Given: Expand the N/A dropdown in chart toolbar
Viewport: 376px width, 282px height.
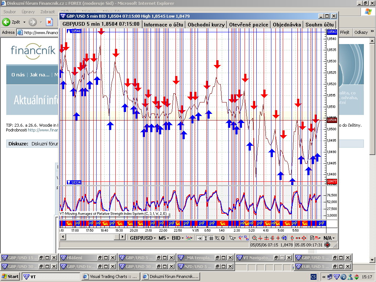Looking at the screenshot, I should coord(329,238).
